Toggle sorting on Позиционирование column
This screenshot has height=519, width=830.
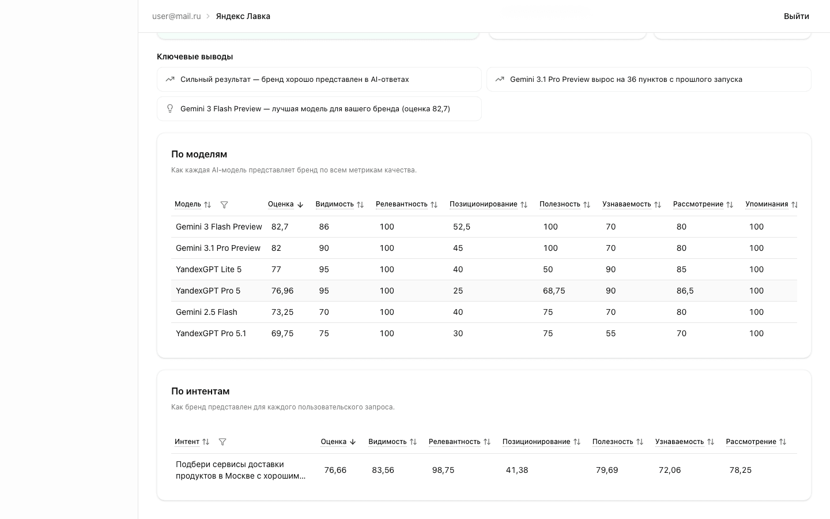[524, 205]
